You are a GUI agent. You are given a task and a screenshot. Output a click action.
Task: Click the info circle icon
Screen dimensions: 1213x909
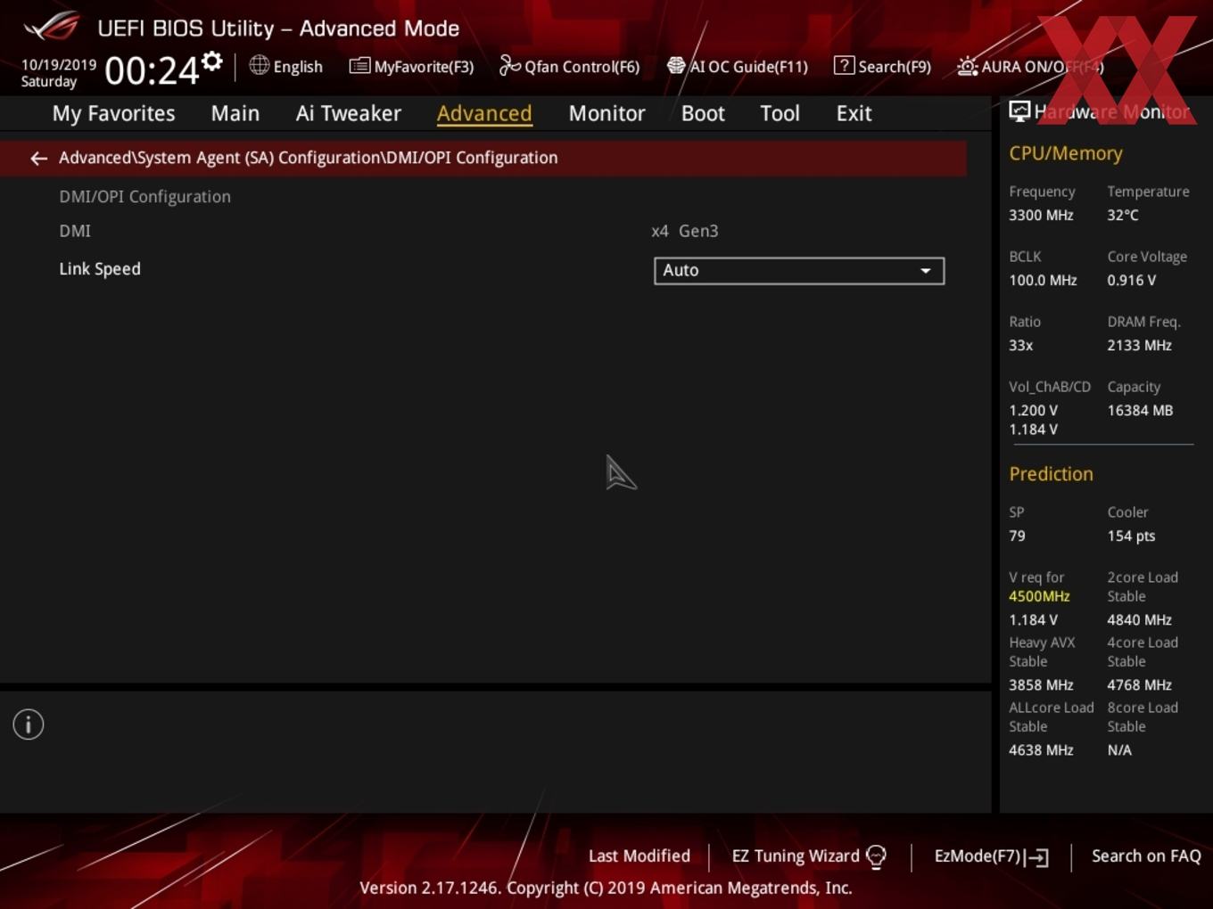[29, 725]
